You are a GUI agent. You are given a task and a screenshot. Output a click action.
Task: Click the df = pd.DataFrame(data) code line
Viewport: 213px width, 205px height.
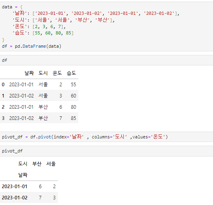[x=32, y=46]
